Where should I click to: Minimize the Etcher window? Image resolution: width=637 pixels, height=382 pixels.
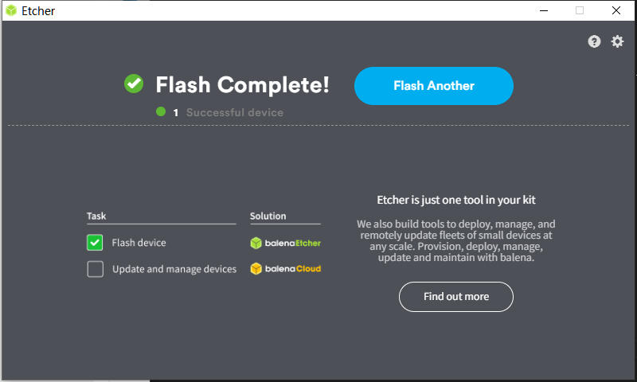point(544,10)
